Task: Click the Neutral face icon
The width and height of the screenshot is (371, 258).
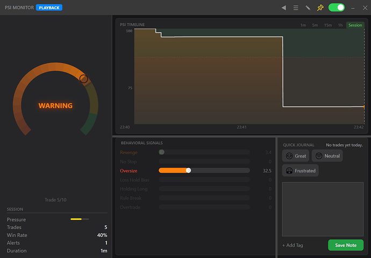Action: pyautogui.click(x=319, y=156)
